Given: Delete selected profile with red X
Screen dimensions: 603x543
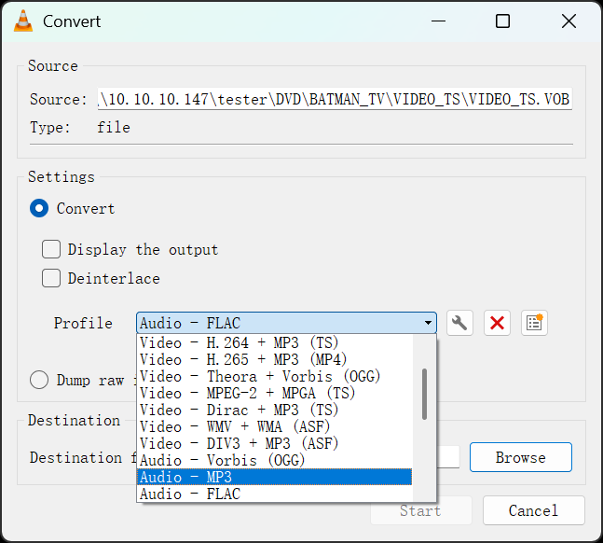Looking at the screenshot, I should coord(497,323).
